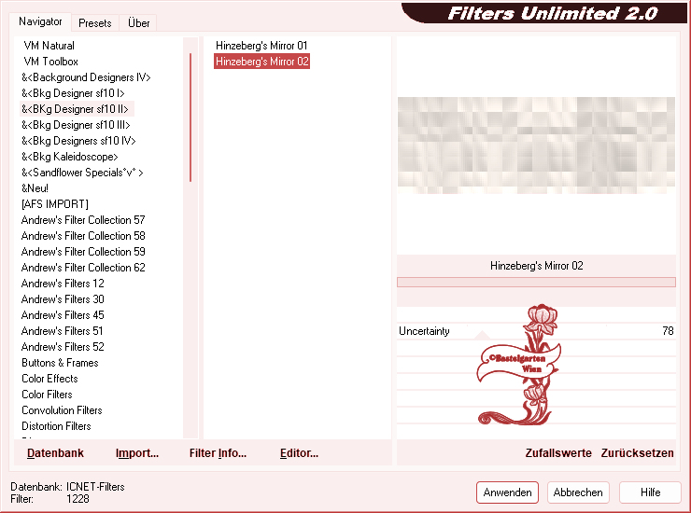Screen dimensions: 691x513
Task: Select the &Neu! category
Action: 35,188
